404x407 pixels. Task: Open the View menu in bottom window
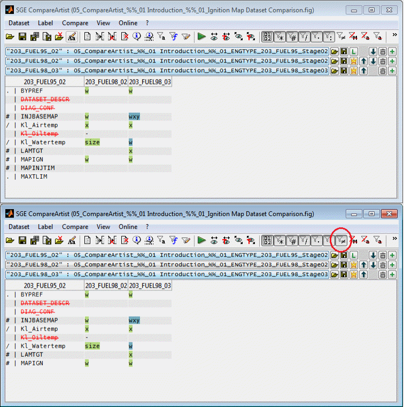point(104,227)
